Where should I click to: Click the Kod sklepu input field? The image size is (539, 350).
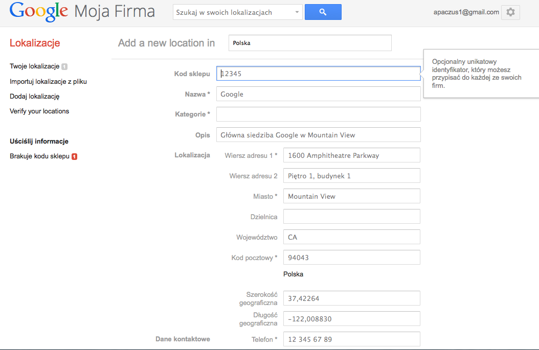click(318, 74)
